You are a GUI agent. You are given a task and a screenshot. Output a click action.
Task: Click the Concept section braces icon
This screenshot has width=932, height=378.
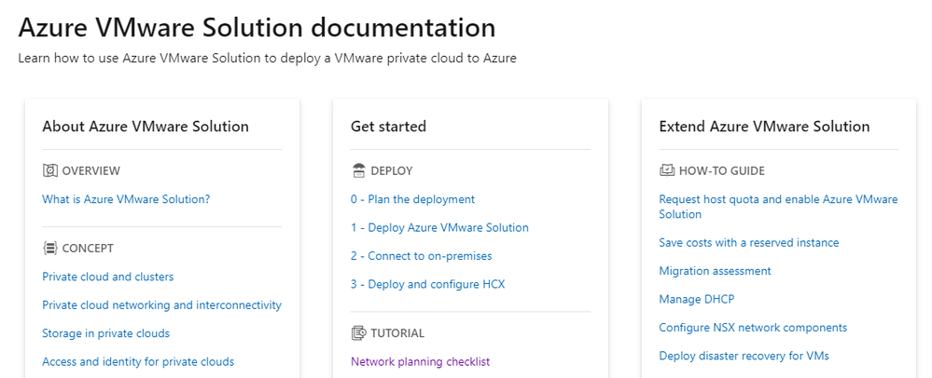50,248
